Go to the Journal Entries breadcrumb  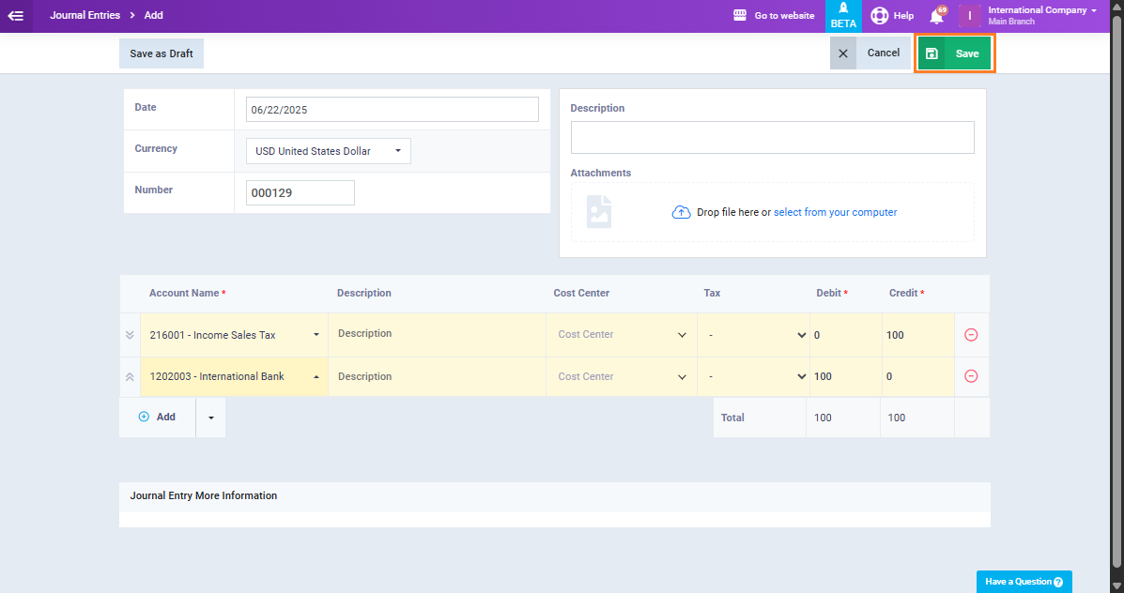tap(85, 15)
